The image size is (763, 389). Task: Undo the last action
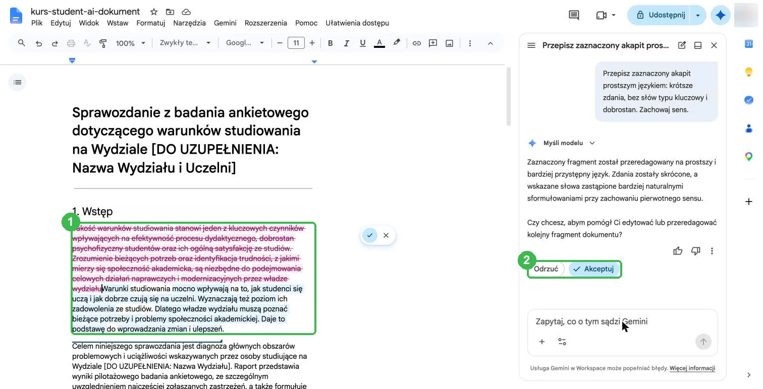coord(39,43)
